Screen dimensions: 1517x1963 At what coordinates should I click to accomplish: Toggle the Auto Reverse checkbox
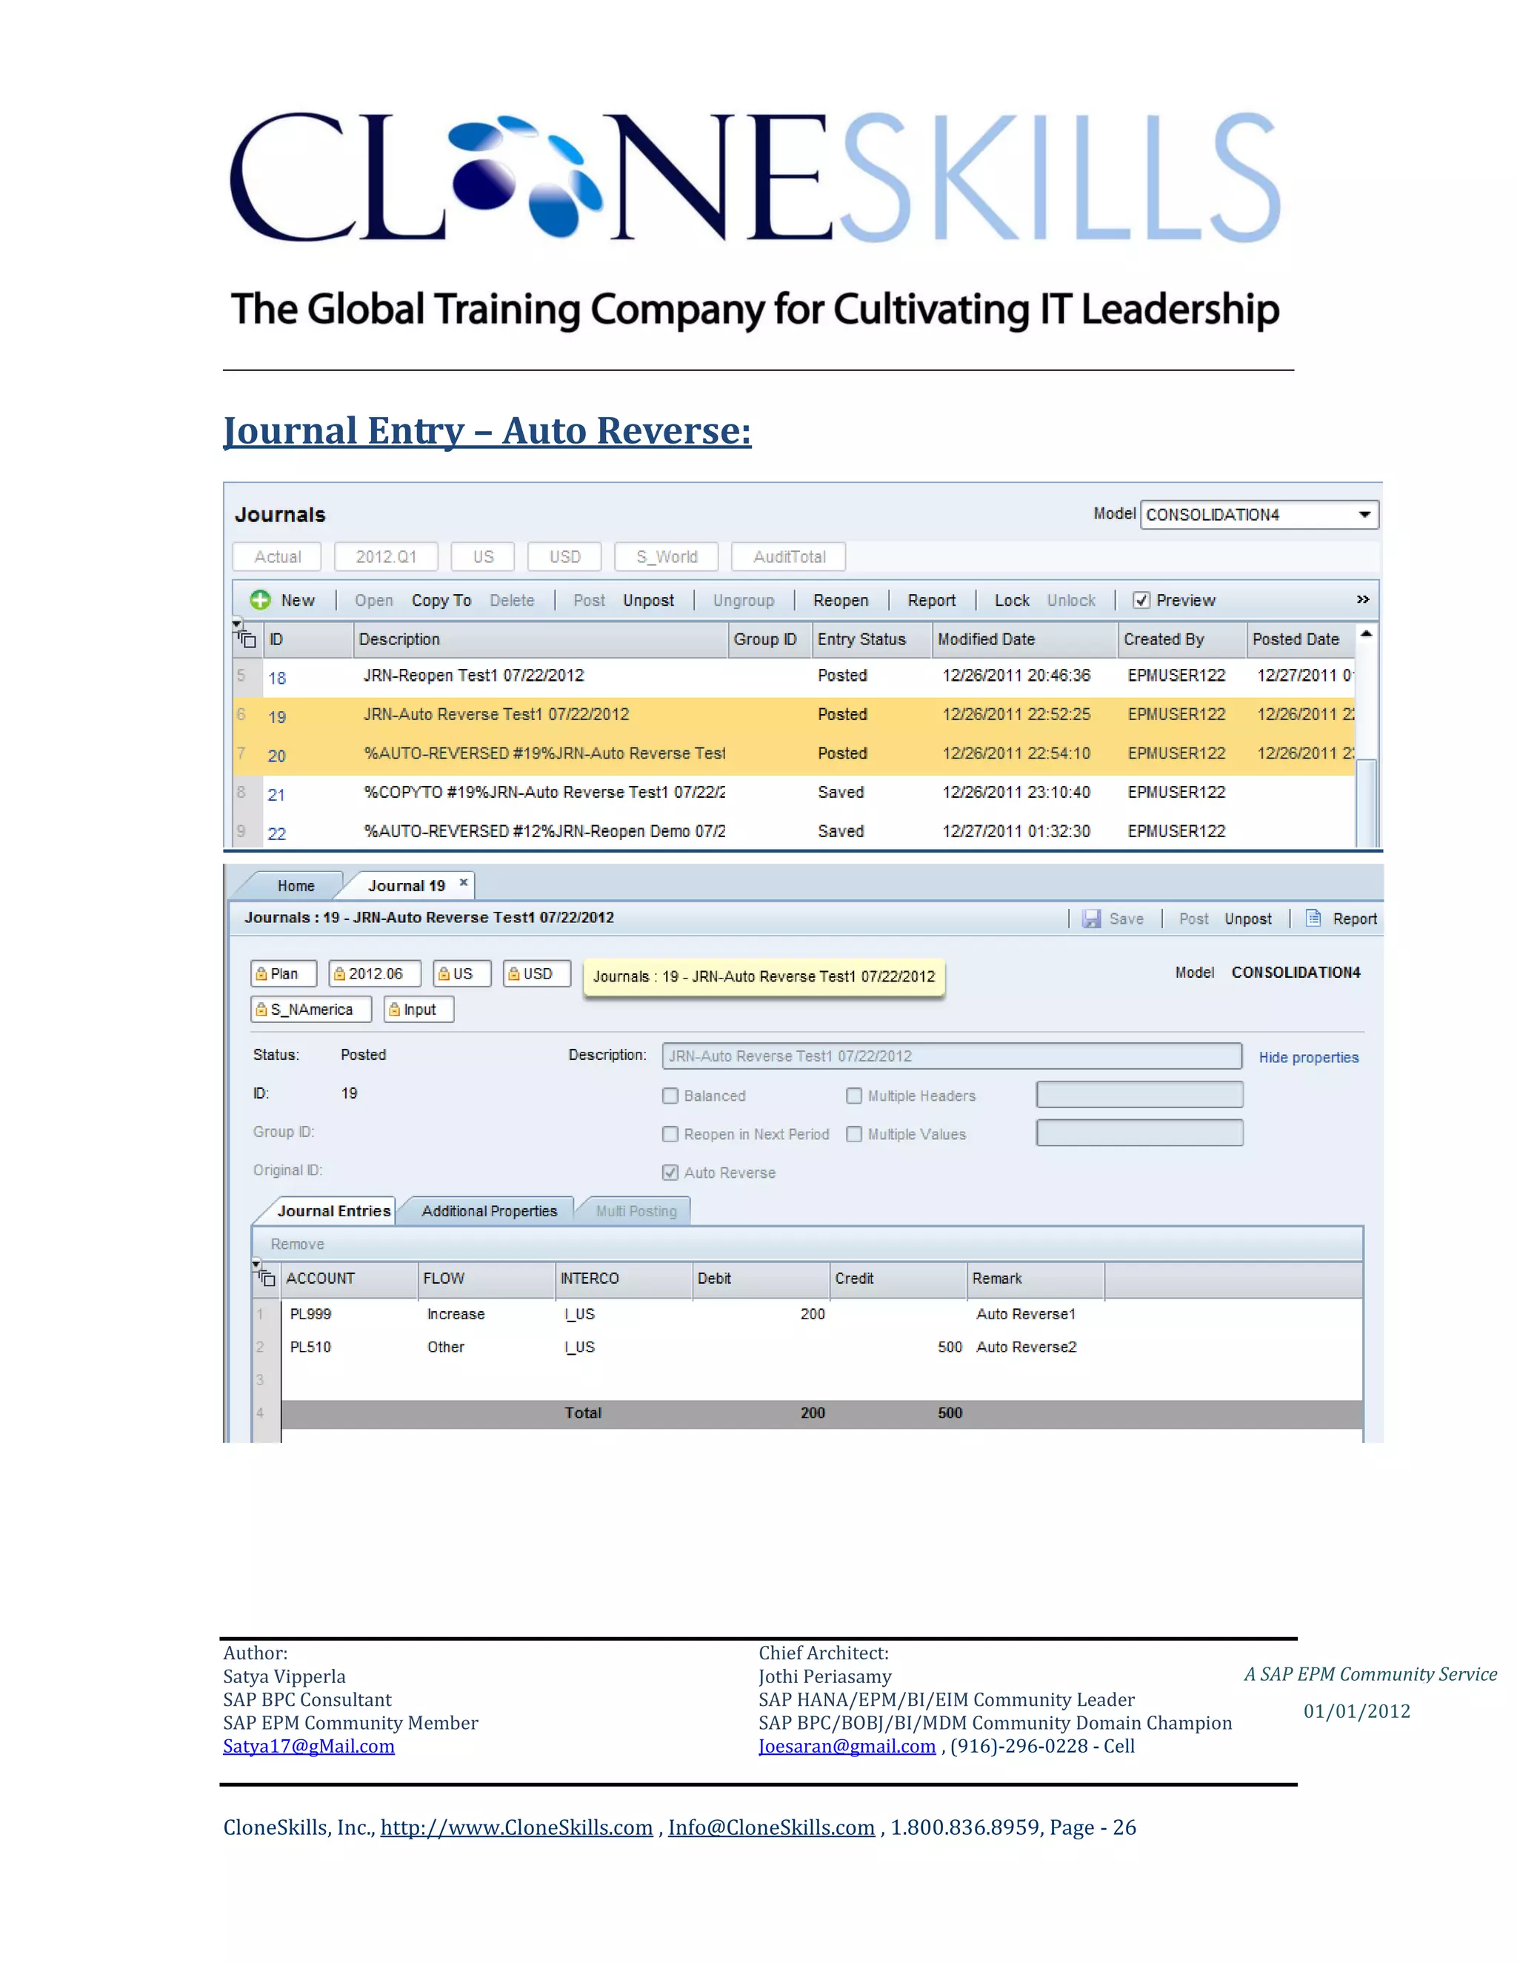click(670, 1172)
